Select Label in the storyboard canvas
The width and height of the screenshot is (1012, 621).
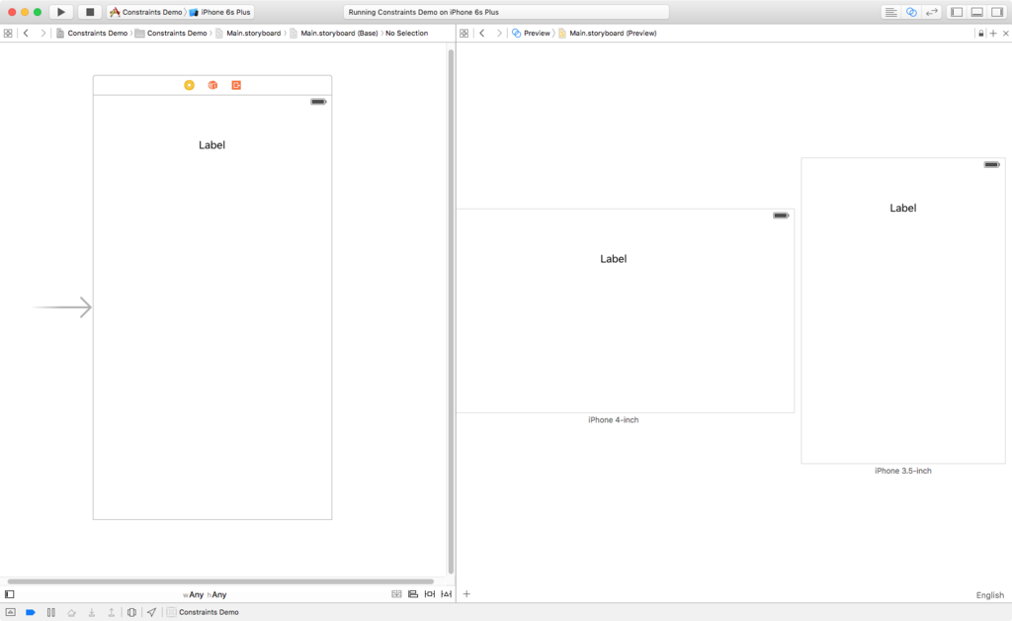point(211,145)
